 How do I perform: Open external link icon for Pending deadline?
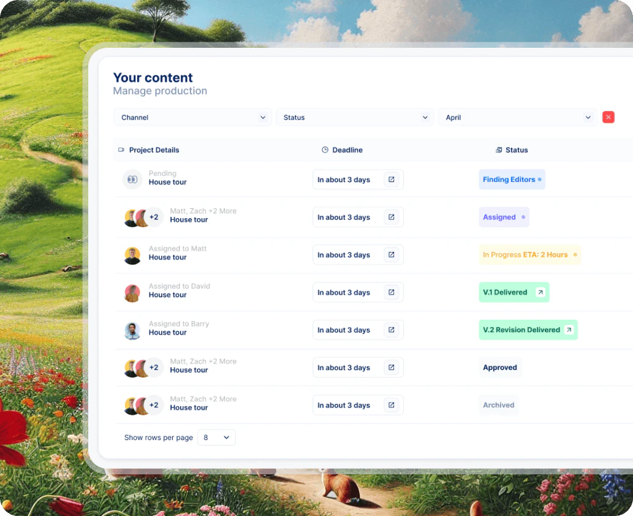pyautogui.click(x=392, y=180)
